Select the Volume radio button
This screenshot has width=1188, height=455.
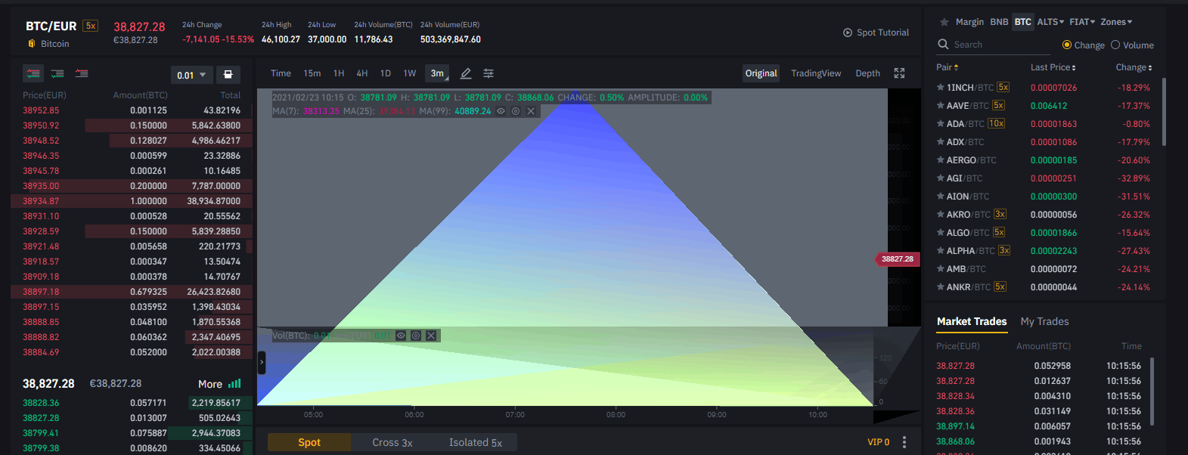(x=1115, y=45)
